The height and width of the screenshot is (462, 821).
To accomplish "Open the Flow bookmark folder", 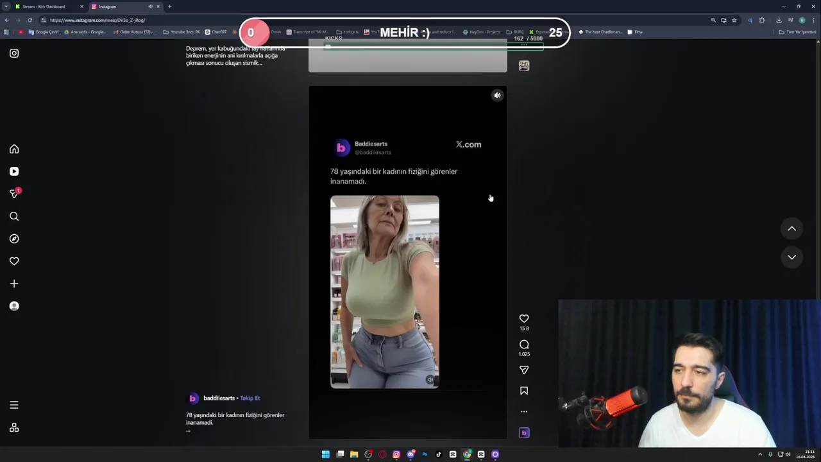I will [635, 32].
